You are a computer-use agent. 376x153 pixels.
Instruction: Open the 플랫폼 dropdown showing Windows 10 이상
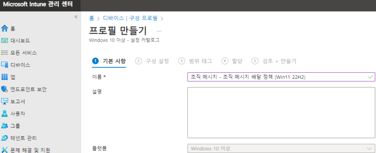coord(281,148)
